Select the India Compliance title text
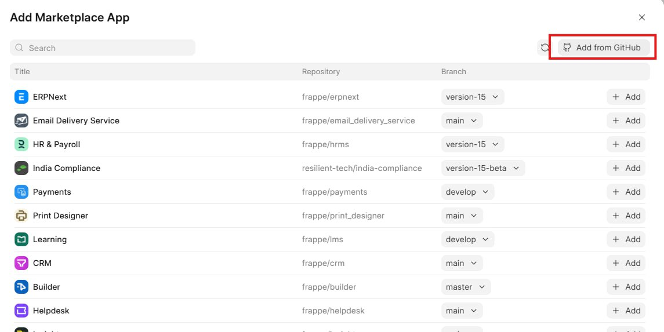The image size is (664, 332). click(67, 168)
